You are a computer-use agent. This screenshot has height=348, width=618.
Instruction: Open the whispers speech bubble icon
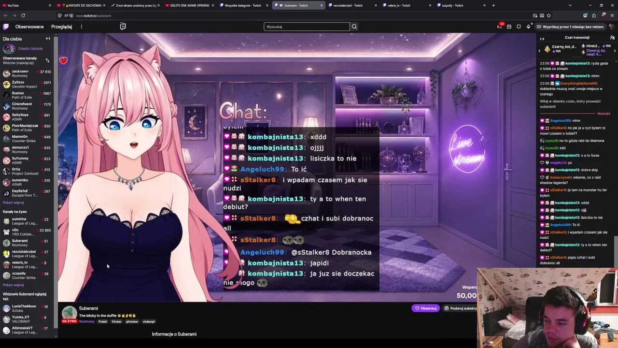coord(519,27)
